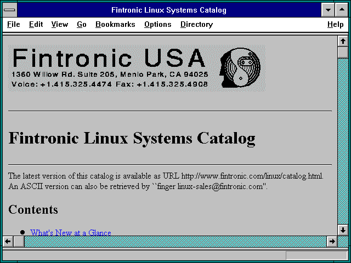Open the Help menu

coord(335,24)
